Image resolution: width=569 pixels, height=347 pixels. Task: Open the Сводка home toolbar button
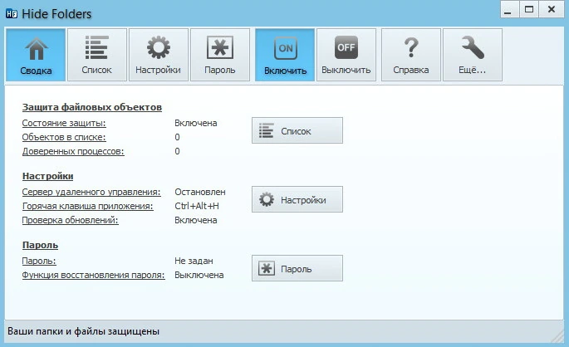[x=36, y=55]
